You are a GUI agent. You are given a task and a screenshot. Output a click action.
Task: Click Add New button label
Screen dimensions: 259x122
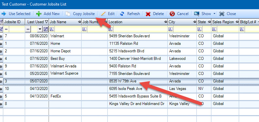[x=52, y=14]
